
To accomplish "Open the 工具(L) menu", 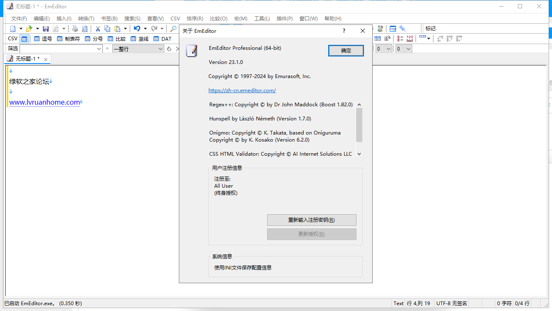I will 262,19.
